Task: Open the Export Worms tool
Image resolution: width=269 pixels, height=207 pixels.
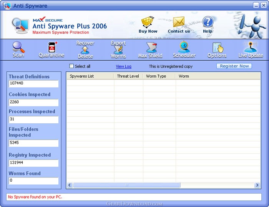Action: point(118,50)
